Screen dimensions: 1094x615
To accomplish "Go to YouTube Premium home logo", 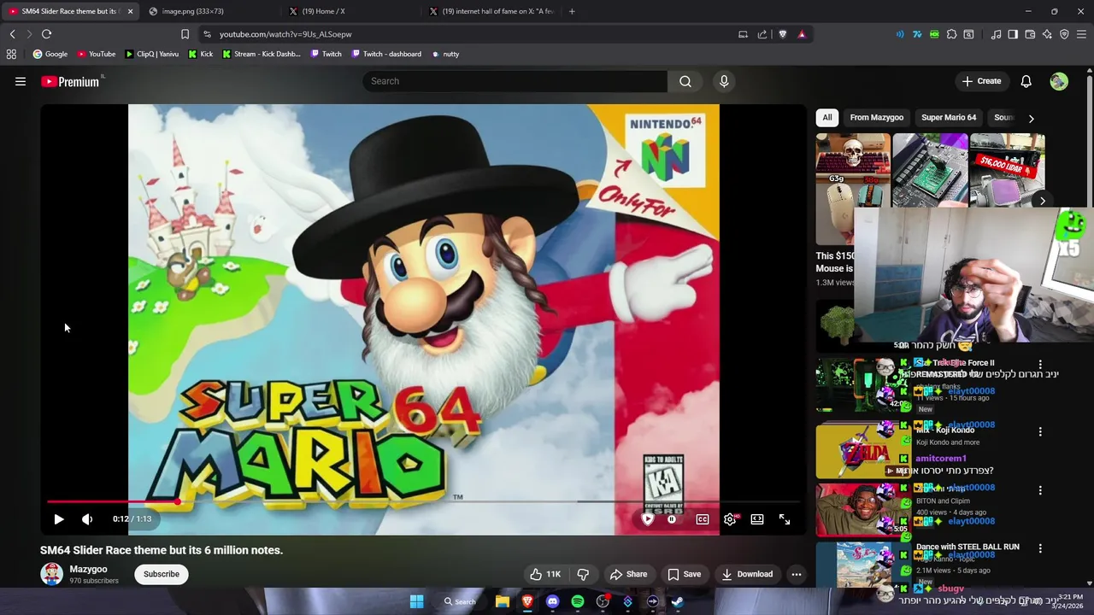I will pos(70,81).
